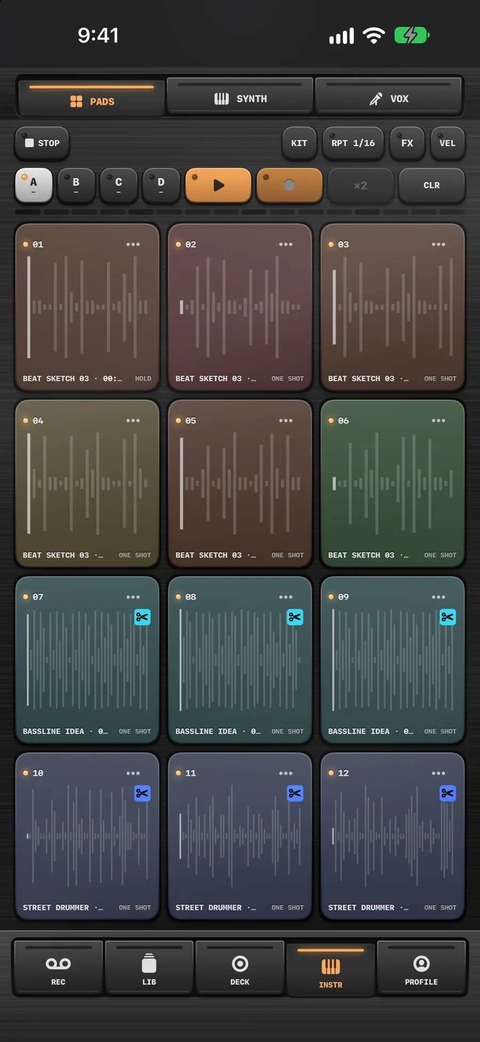Open options menu for pad 05
The image size is (480, 1042).
click(286, 421)
